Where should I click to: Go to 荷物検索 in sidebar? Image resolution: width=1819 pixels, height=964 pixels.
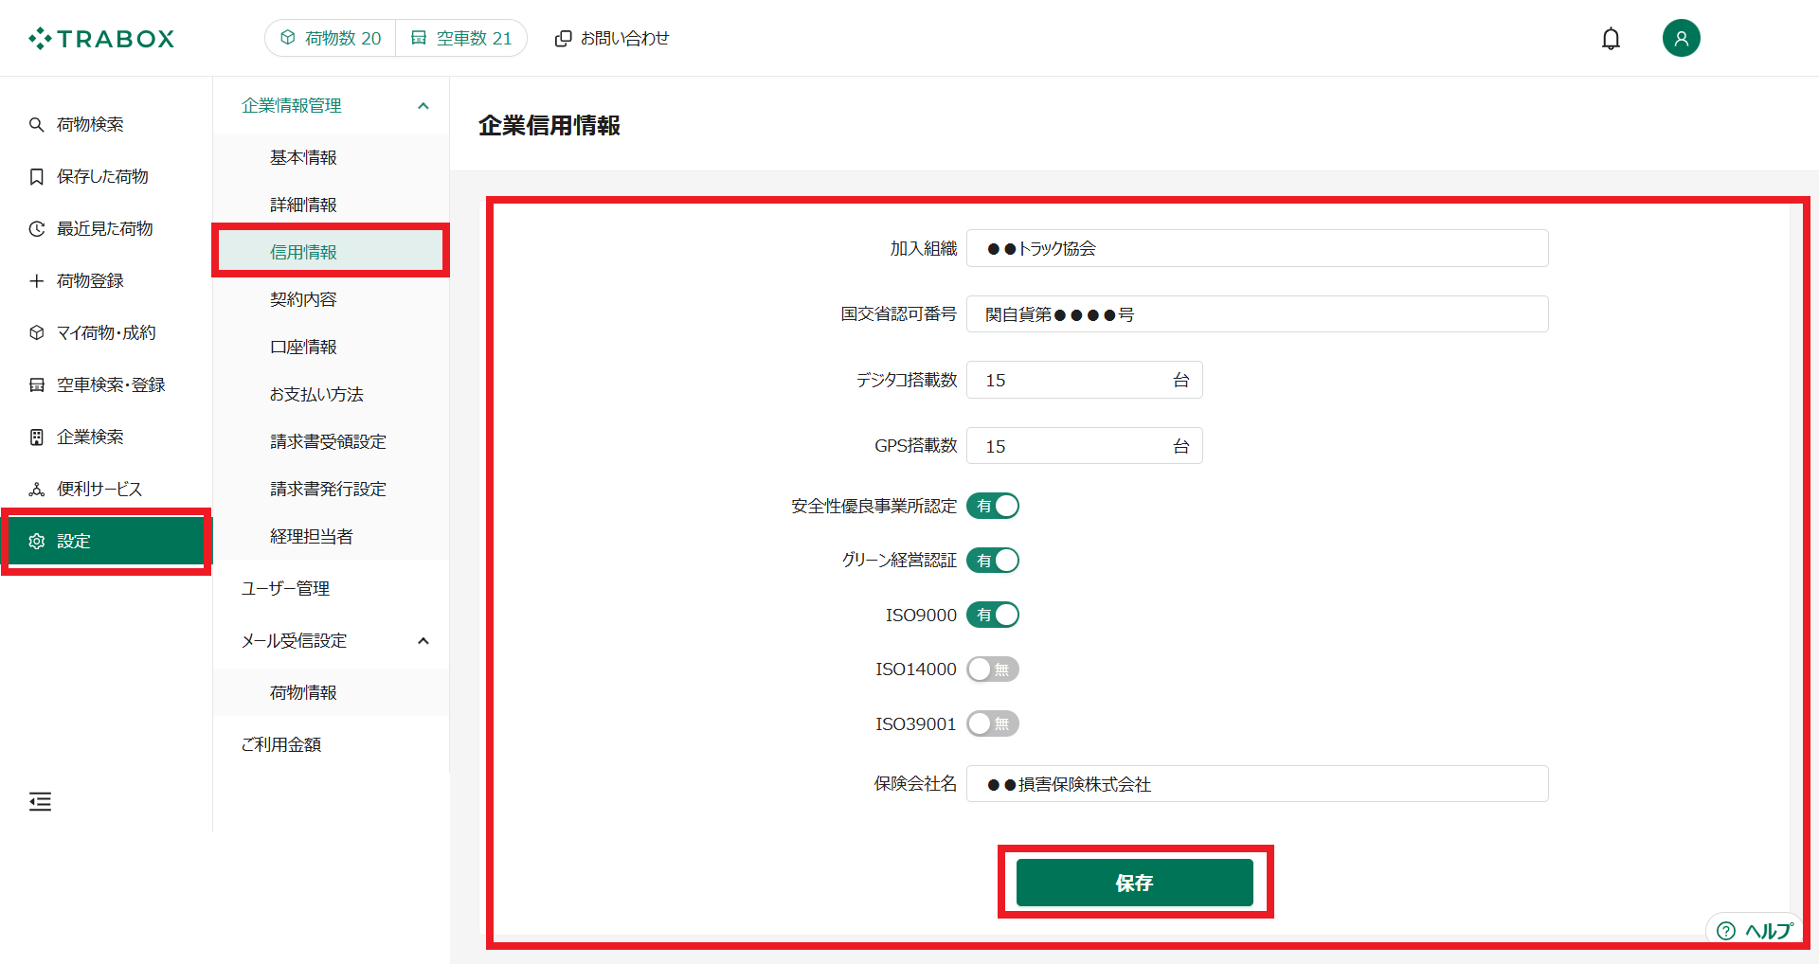tap(106, 125)
